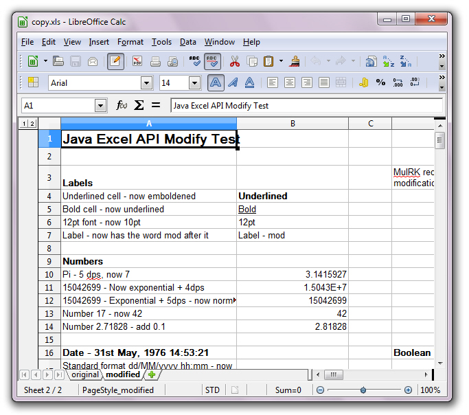Expand the A1 Name Box dropdown
469x415 pixels.
tap(100, 105)
